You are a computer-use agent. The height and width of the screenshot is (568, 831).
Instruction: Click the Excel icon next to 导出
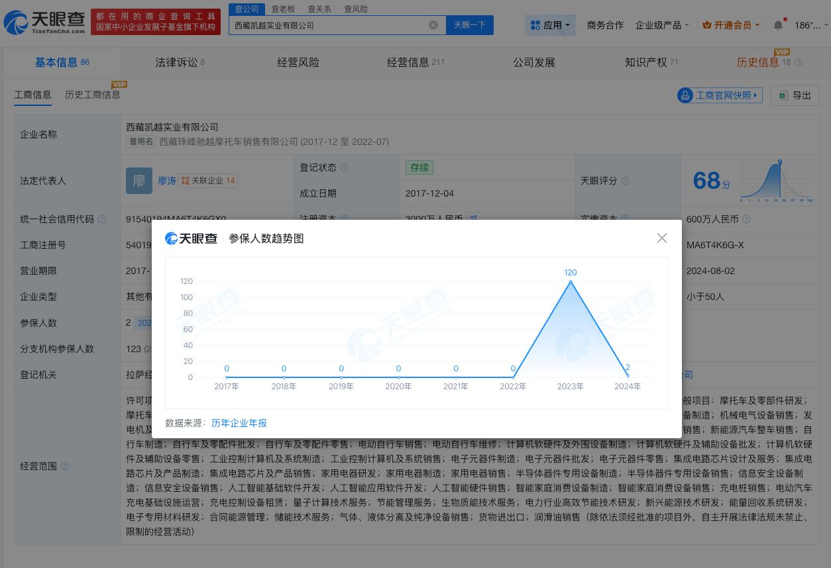pyautogui.click(x=785, y=95)
